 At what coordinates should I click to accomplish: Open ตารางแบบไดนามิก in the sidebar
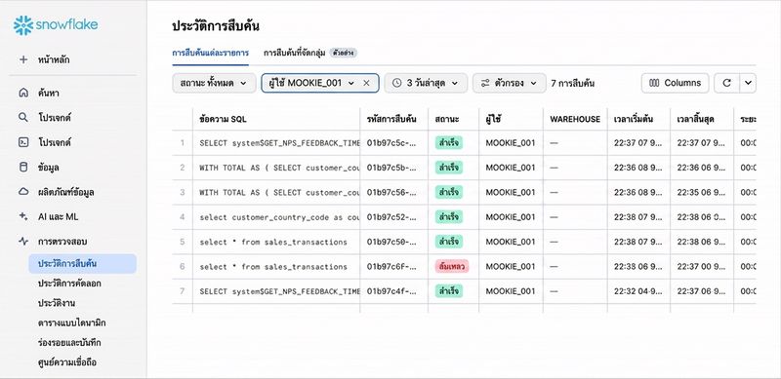[x=71, y=323]
